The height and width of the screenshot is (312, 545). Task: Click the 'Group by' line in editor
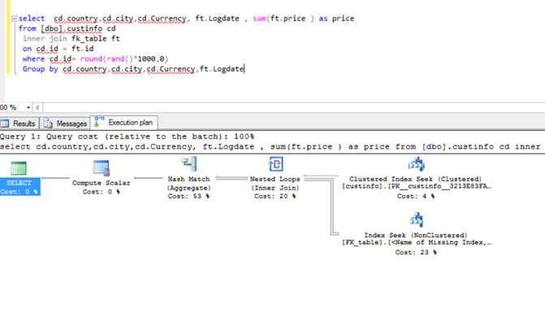133,69
